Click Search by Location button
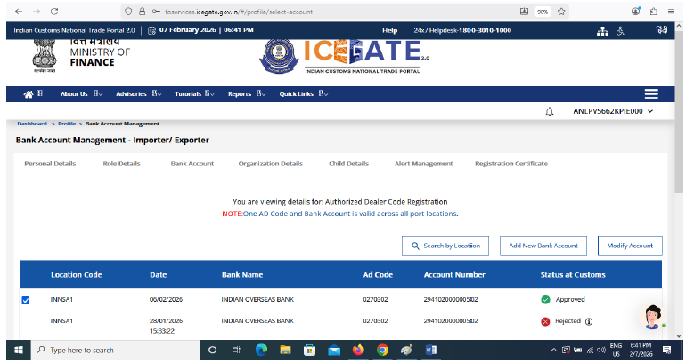This screenshot has width=686, height=363. [445, 246]
